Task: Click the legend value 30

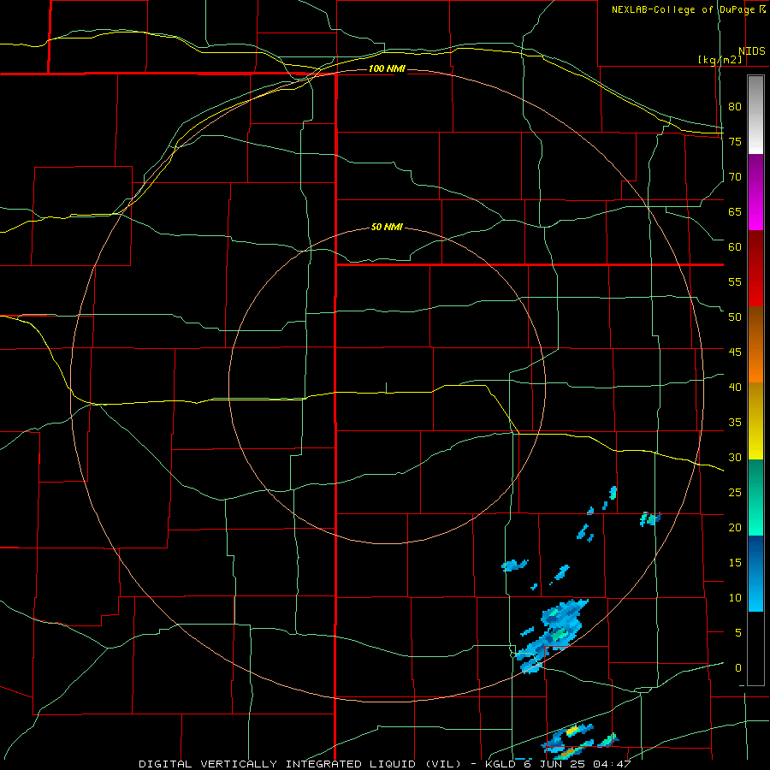Action: tap(735, 457)
